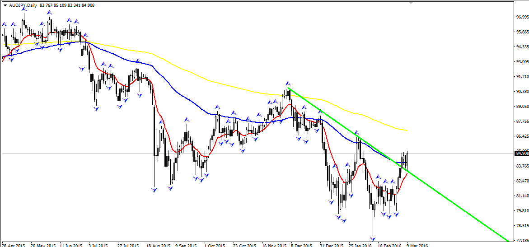
Task: Click the 16 Feb 2016 date label
Action: [389, 245]
